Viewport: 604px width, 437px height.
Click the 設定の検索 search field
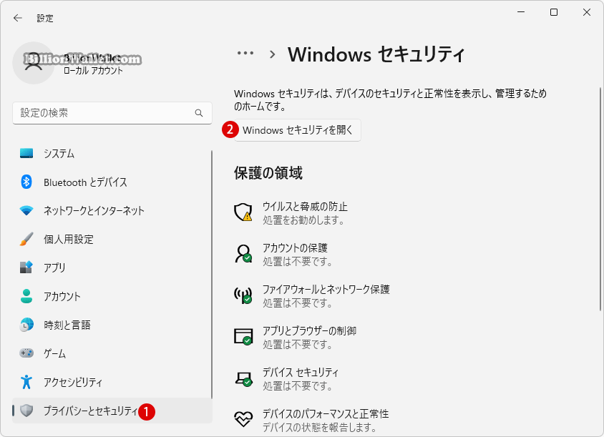(112, 113)
